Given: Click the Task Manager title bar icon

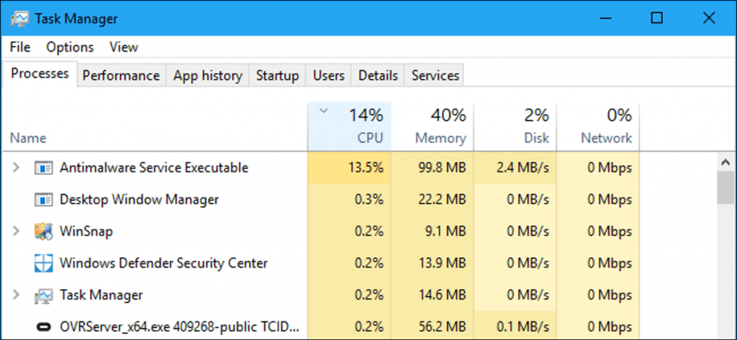Looking at the screenshot, I should click(x=20, y=19).
